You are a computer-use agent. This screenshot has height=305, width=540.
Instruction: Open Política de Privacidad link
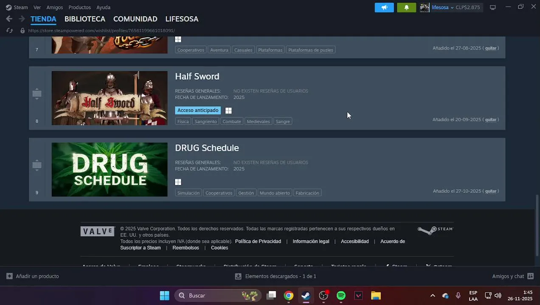tap(258, 241)
